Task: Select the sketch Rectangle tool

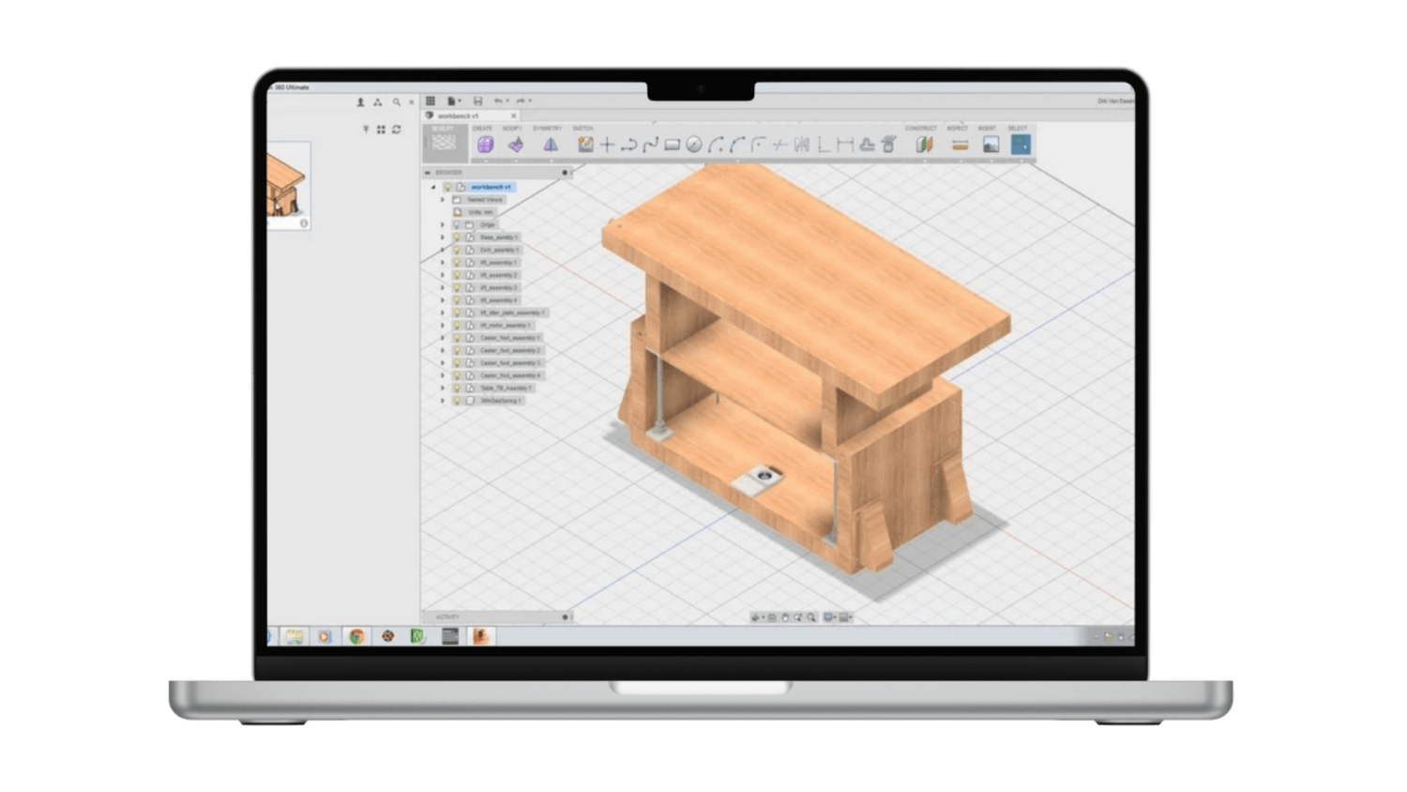Action: pos(672,145)
